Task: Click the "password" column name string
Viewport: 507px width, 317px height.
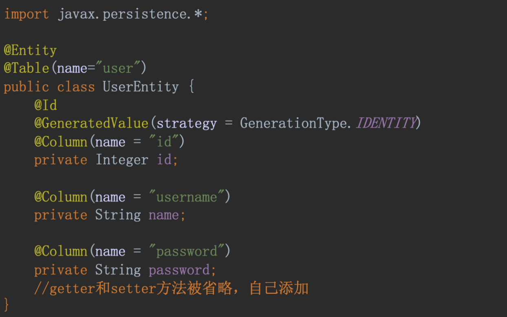Action: click(187, 251)
